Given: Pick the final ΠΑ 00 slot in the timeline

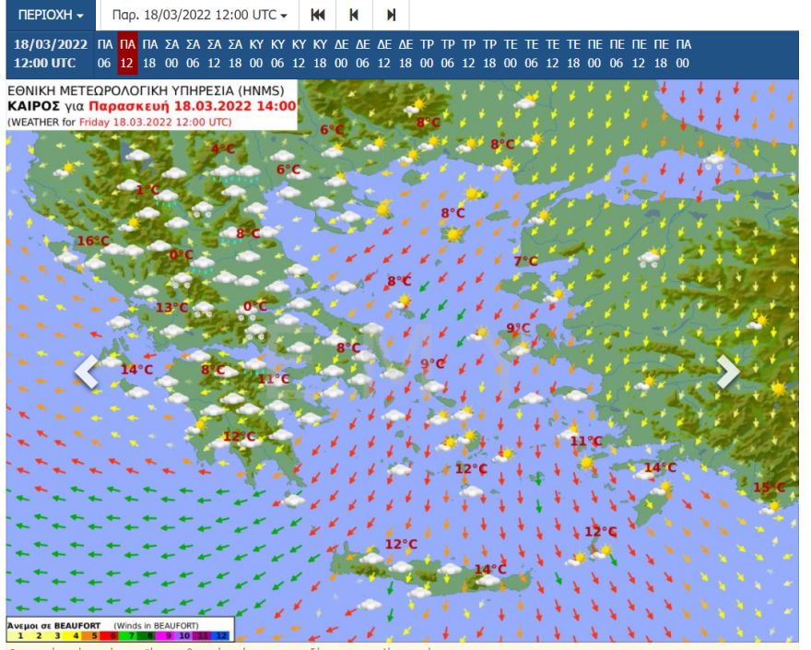Looking at the screenshot, I should pyautogui.click(x=682, y=53).
